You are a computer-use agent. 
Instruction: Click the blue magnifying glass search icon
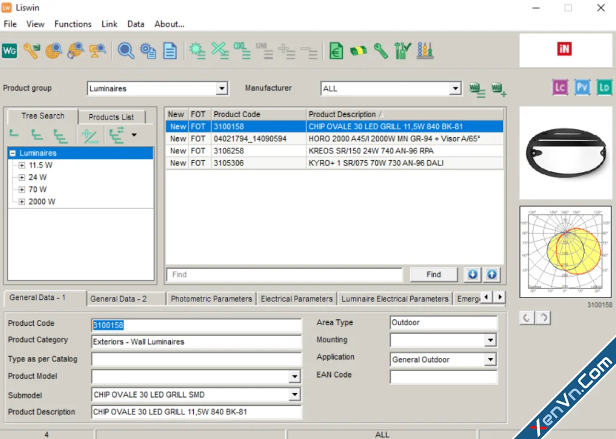click(x=126, y=51)
